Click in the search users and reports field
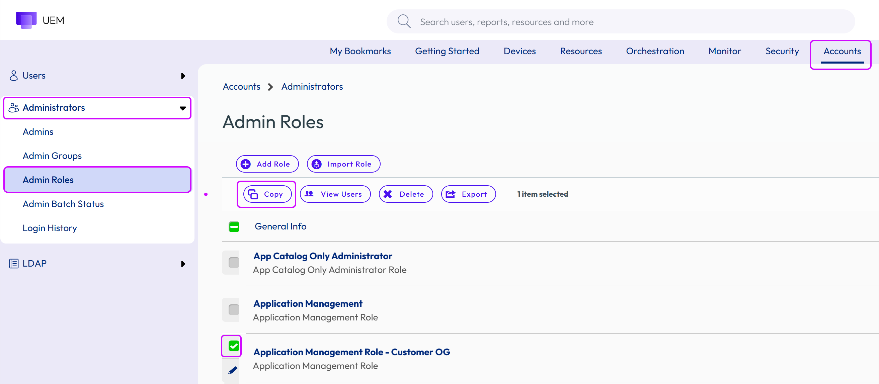This screenshot has height=384, width=879. (620, 21)
